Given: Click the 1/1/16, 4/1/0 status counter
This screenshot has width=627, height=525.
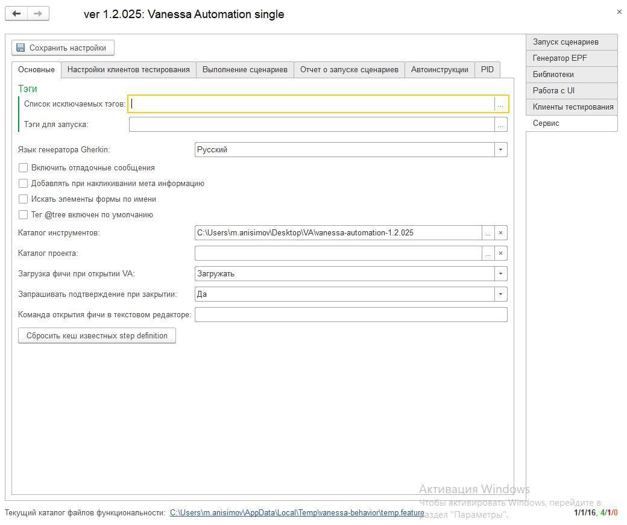Looking at the screenshot, I should (596, 512).
